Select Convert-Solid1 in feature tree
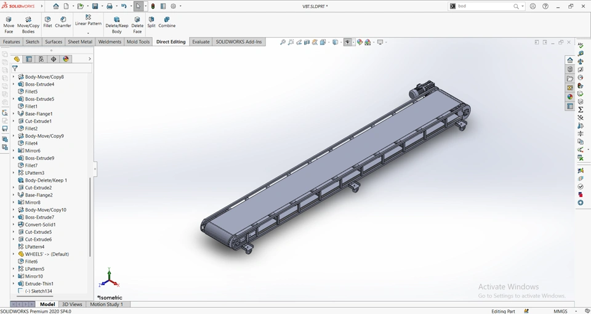Image resolution: width=591 pixels, height=314 pixels. pyautogui.click(x=40, y=224)
